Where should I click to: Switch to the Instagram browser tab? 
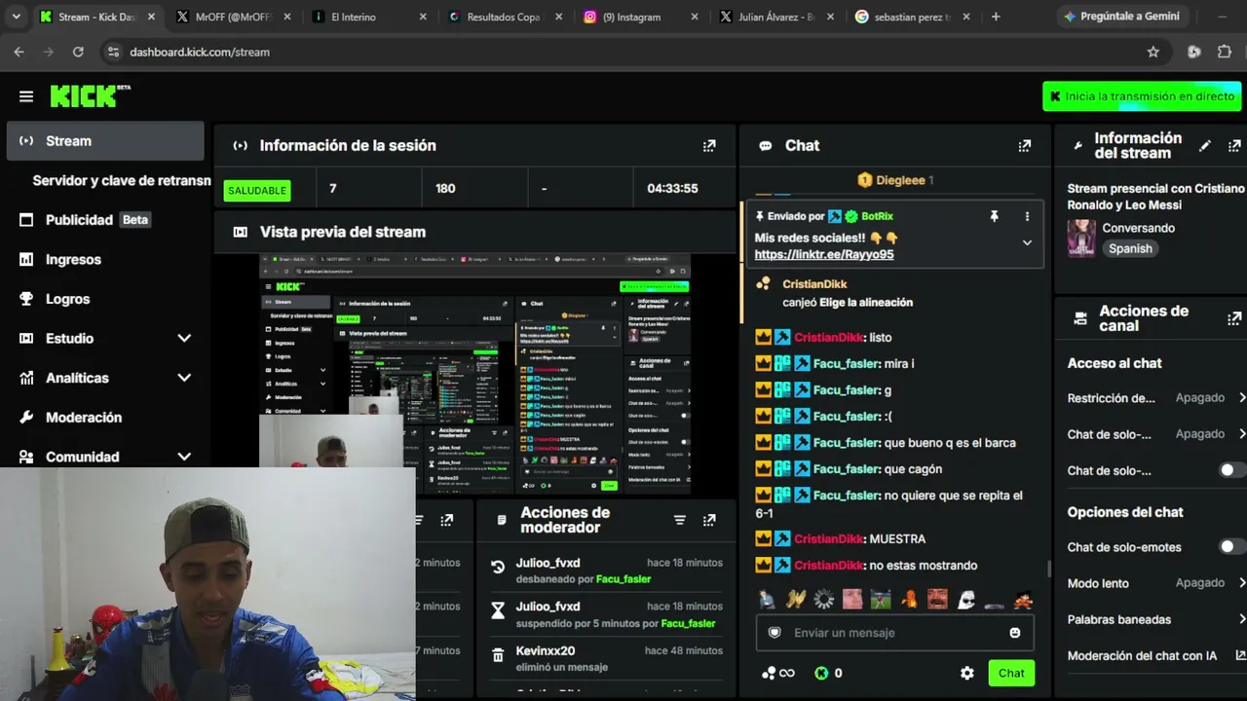click(641, 17)
